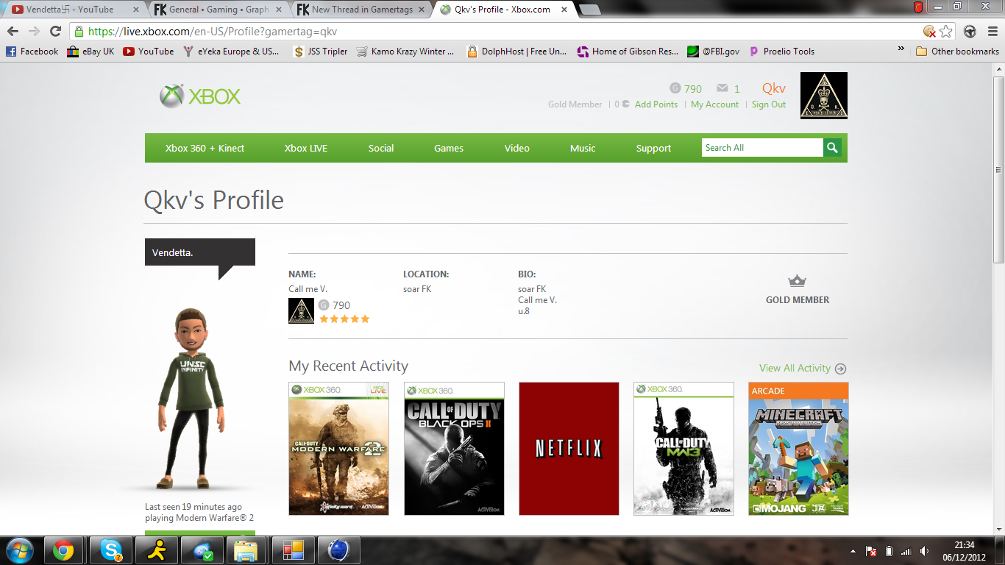The height and width of the screenshot is (565, 1005).
Task: Open the DolphHost bookmark
Action: point(516,51)
